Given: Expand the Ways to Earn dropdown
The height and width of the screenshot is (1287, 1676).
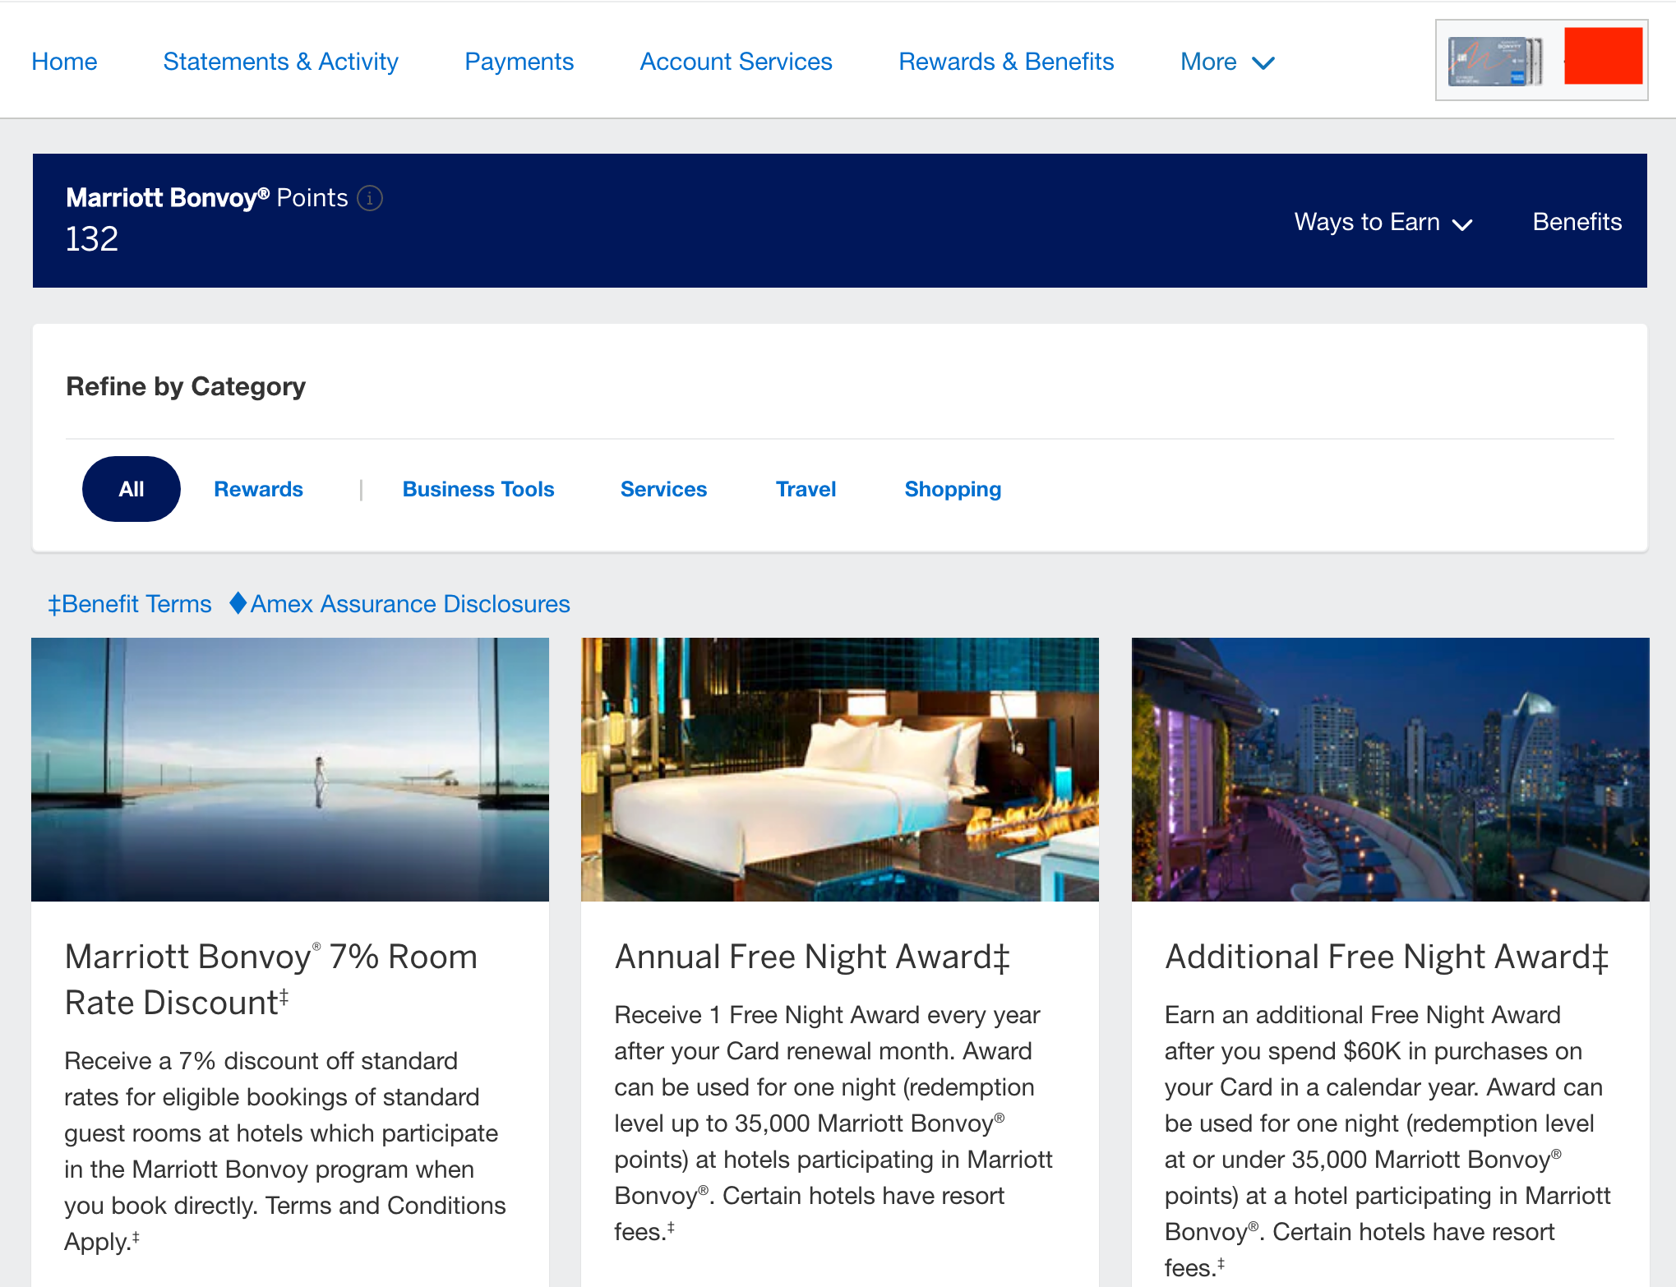Looking at the screenshot, I should pyautogui.click(x=1366, y=223).
